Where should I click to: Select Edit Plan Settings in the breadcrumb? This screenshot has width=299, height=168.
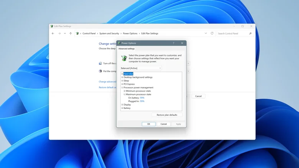coord(149,33)
